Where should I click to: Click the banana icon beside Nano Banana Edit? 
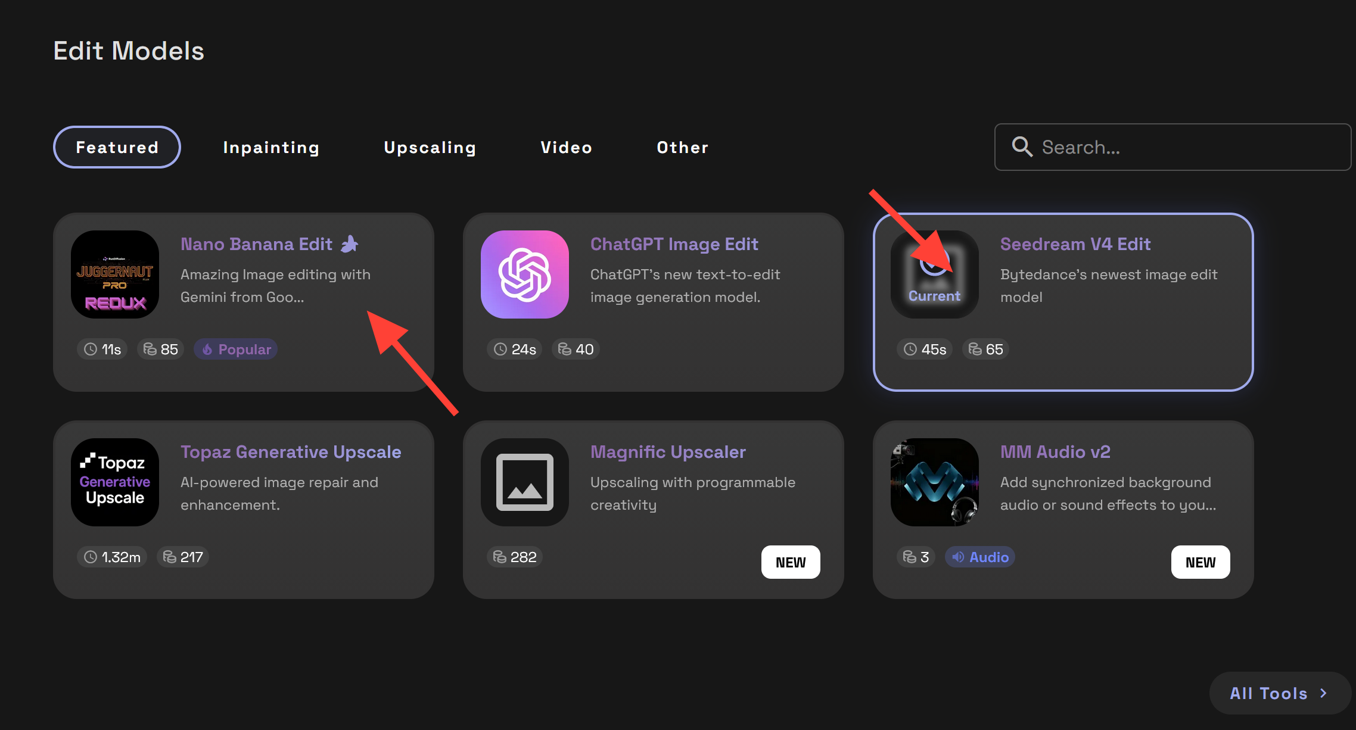349,244
